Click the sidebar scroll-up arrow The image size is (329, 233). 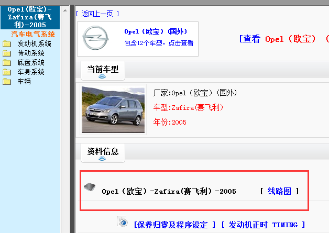[x=65, y=10]
